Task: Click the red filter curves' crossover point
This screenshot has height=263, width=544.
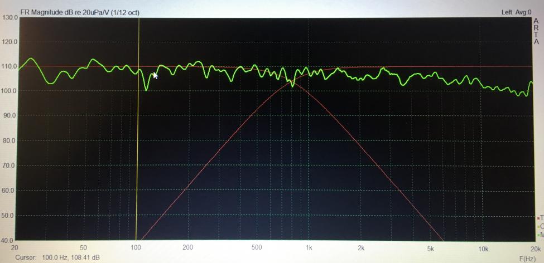Action: pyautogui.click(x=291, y=82)
